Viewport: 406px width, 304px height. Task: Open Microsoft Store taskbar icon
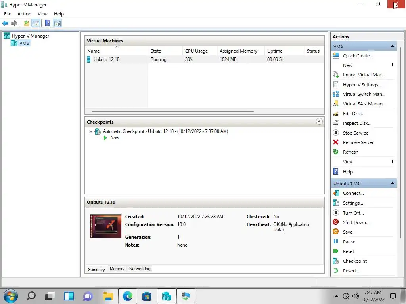(x=147, y=296)
